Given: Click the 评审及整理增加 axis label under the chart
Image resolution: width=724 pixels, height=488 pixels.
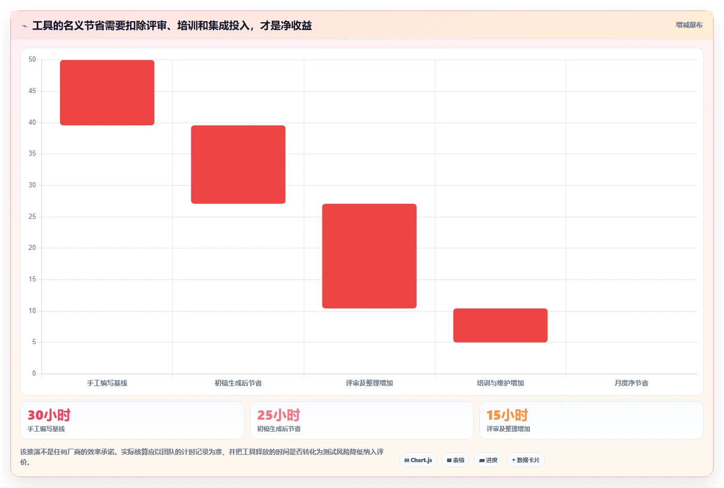Looking at the screenshot, I should (x=369, y=383).
